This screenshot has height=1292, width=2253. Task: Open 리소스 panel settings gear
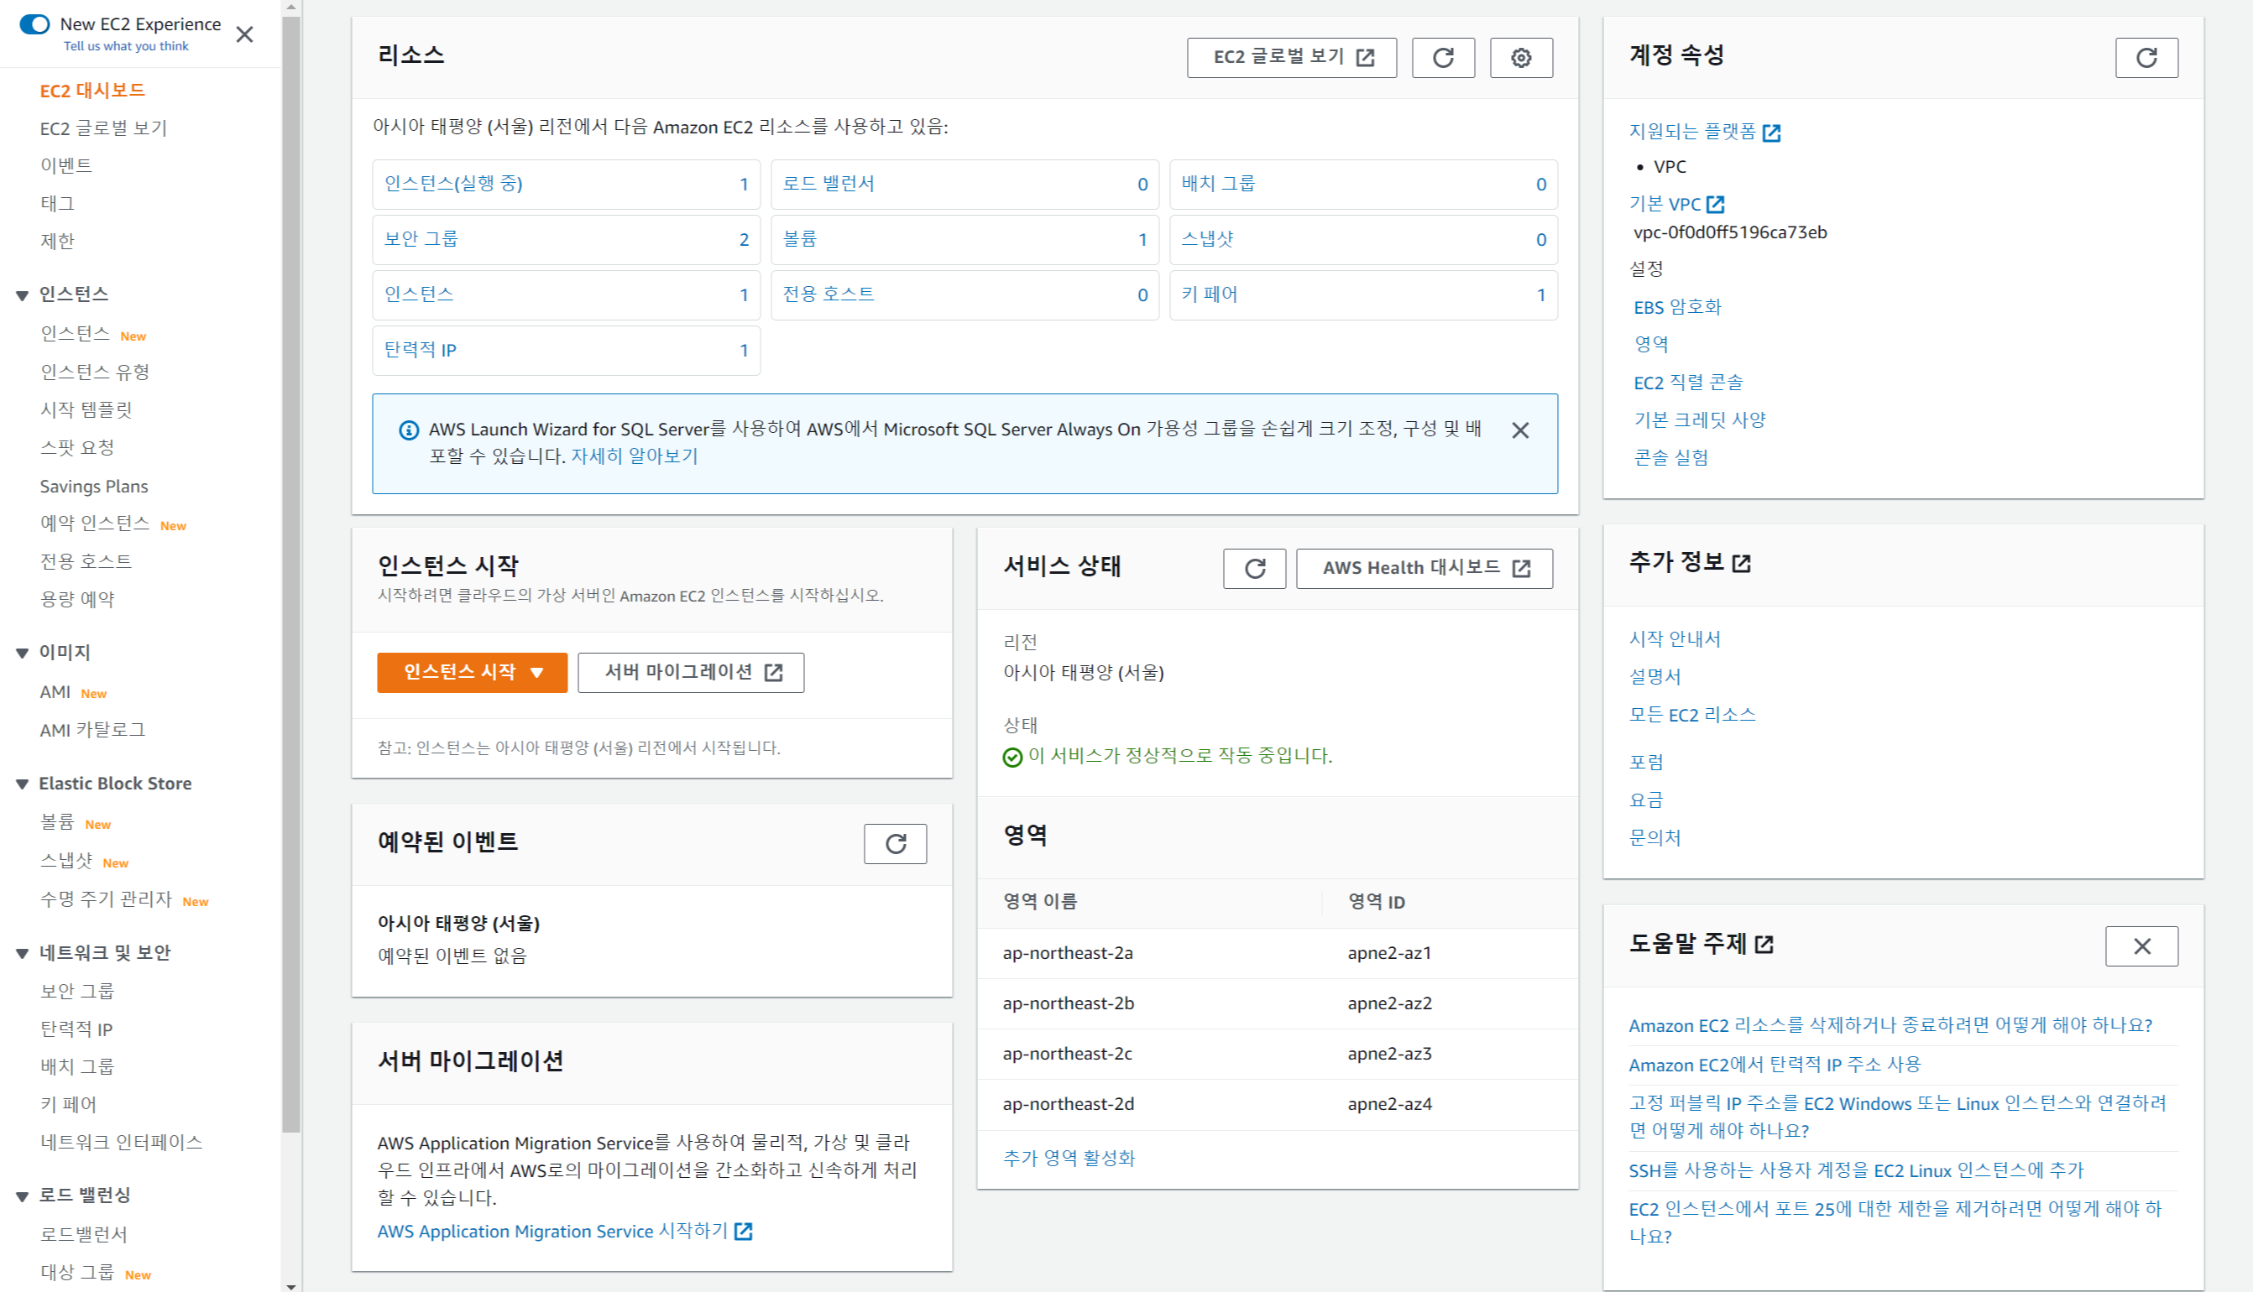click(1522, 58)
